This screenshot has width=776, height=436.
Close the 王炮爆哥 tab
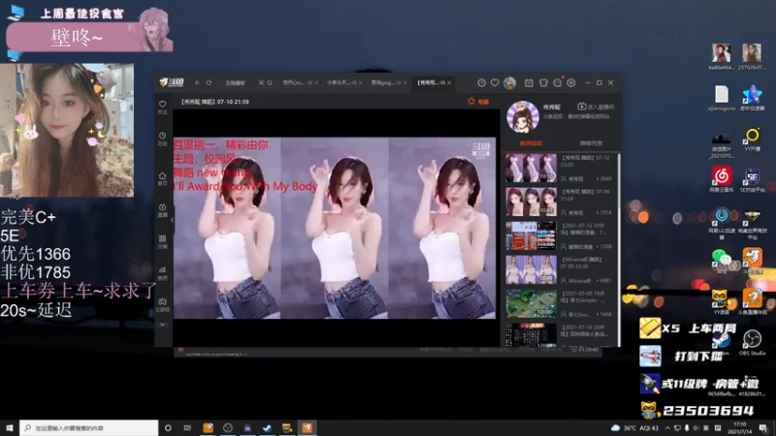261,82
